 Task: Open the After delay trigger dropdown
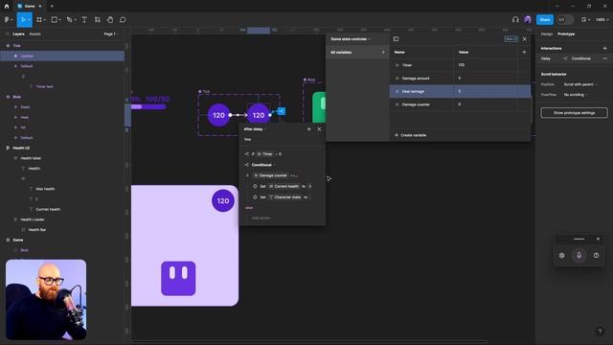pos(255,129)
